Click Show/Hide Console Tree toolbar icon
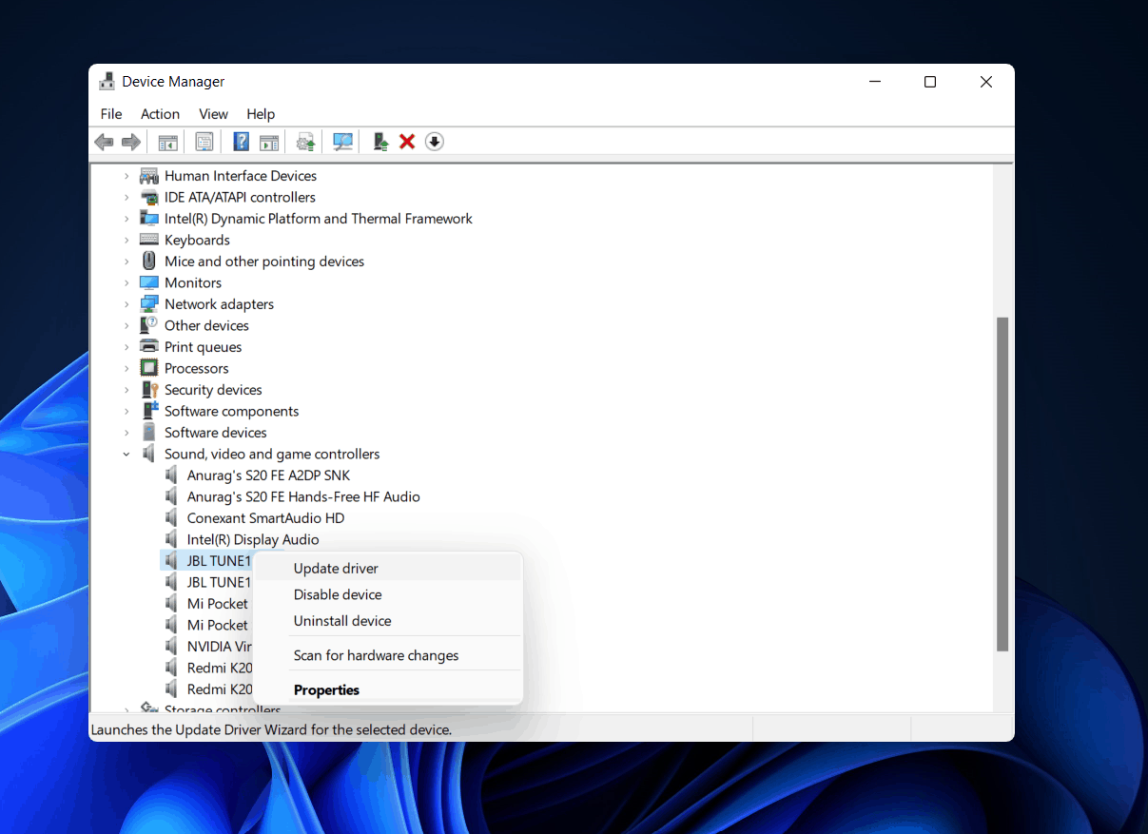 click(168, 142)
